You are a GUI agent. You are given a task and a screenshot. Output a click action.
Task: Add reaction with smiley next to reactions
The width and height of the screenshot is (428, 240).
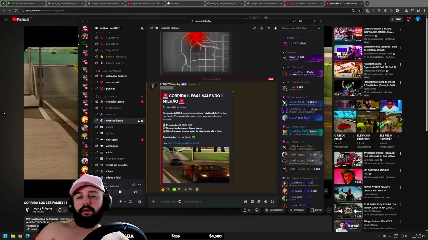(197, 189)
